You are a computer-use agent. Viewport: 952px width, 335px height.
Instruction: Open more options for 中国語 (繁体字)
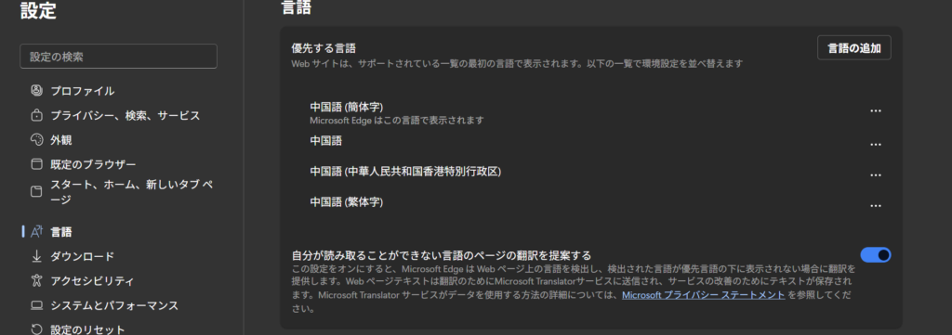[876, 206]
